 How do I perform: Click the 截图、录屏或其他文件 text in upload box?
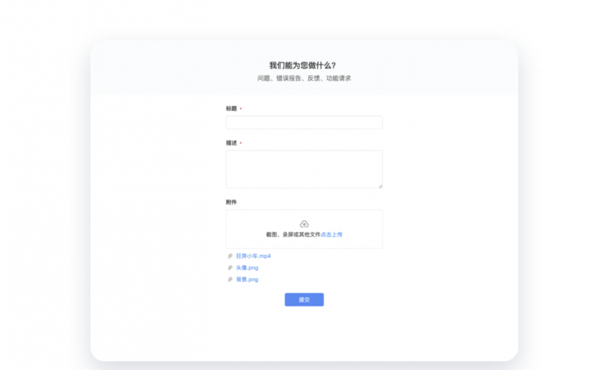[293, 235]
